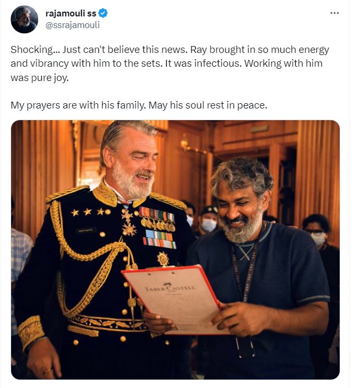Click the medal ribbons on the uniform

[158, 228]
